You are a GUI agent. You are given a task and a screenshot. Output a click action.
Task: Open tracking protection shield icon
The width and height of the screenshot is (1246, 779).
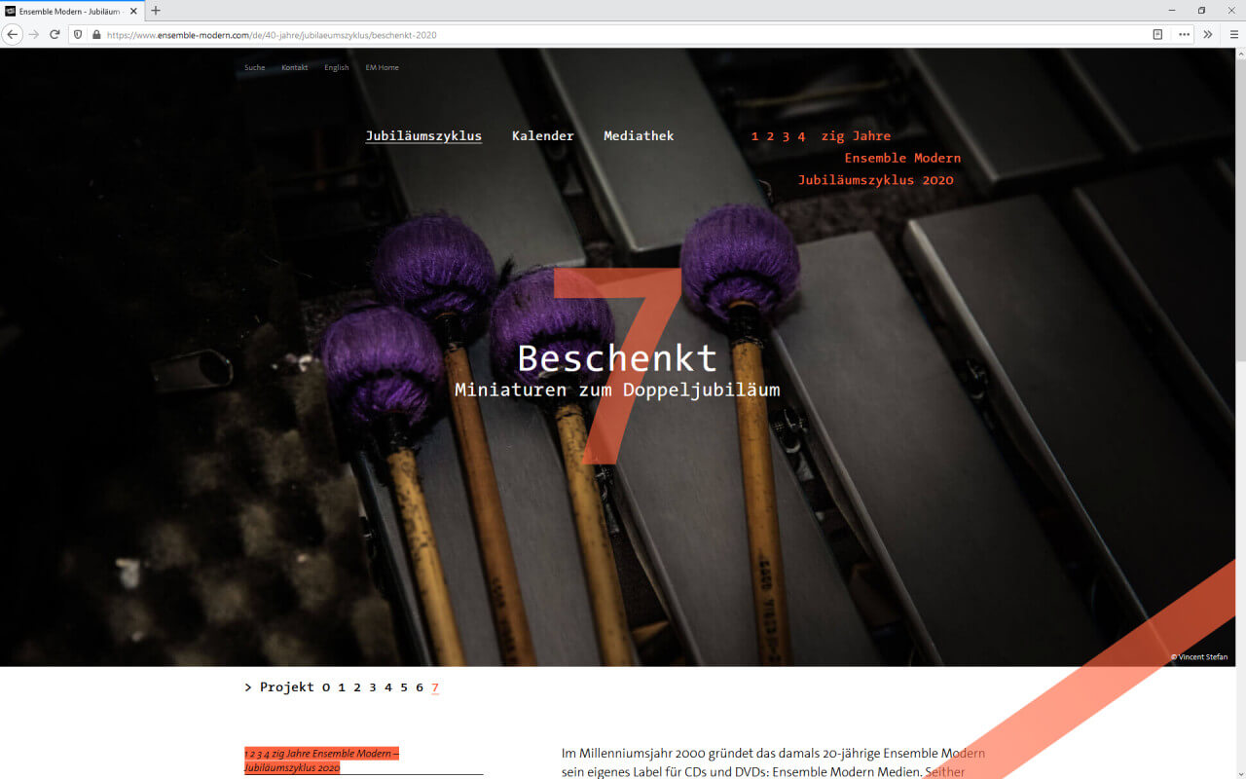[x=79, y=34]
